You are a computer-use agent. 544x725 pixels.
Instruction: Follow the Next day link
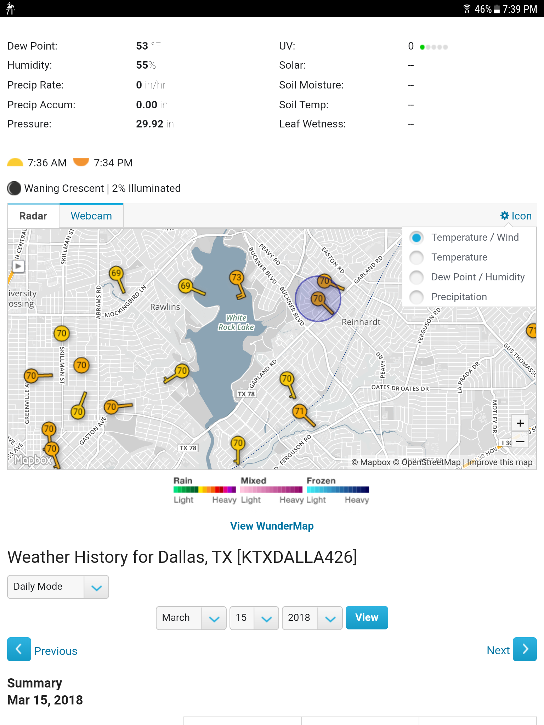[x=498, y=650]
